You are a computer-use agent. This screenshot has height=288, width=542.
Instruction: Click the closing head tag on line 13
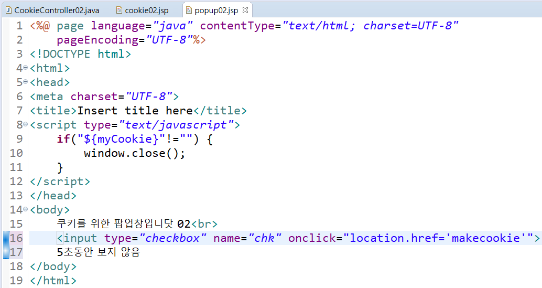coord(53,196)
